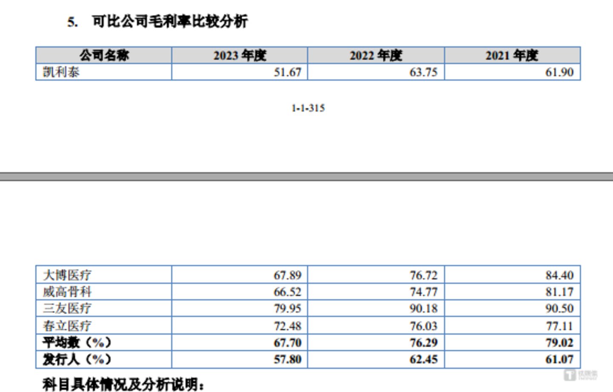This screenshot has height=392, width=613.
Task: Select the 威高骨科 row label
Action: click(x=67, y=292)
